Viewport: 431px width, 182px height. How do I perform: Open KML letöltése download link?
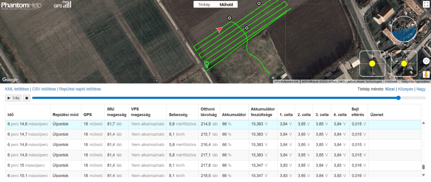pyautogui.click(x=17, y=89)
